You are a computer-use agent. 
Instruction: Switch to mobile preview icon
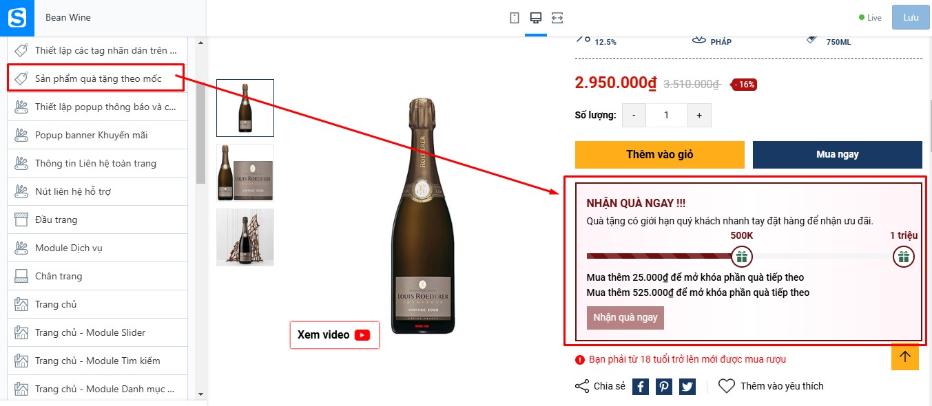515,18
